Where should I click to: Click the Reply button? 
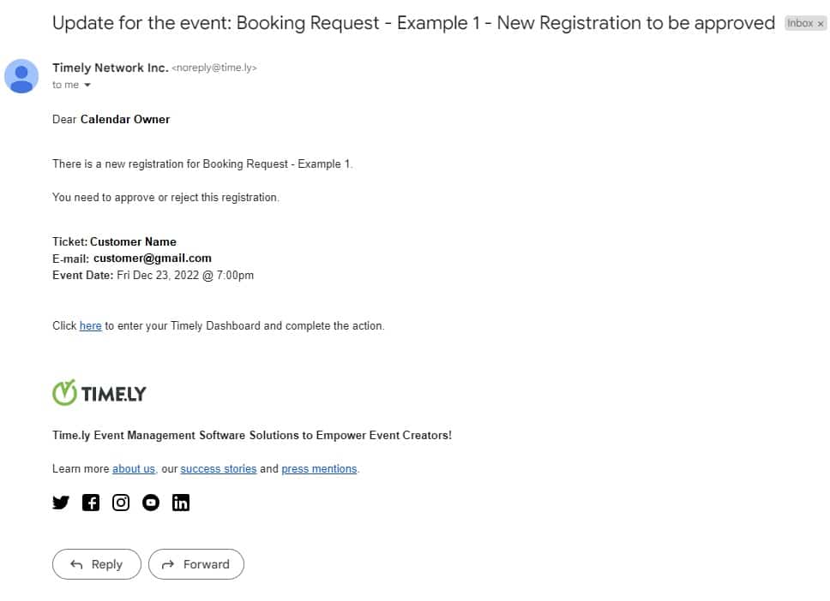tap(97, 564)
